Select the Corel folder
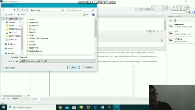Screen dimensions: 195x110 [x=31, y=35]
